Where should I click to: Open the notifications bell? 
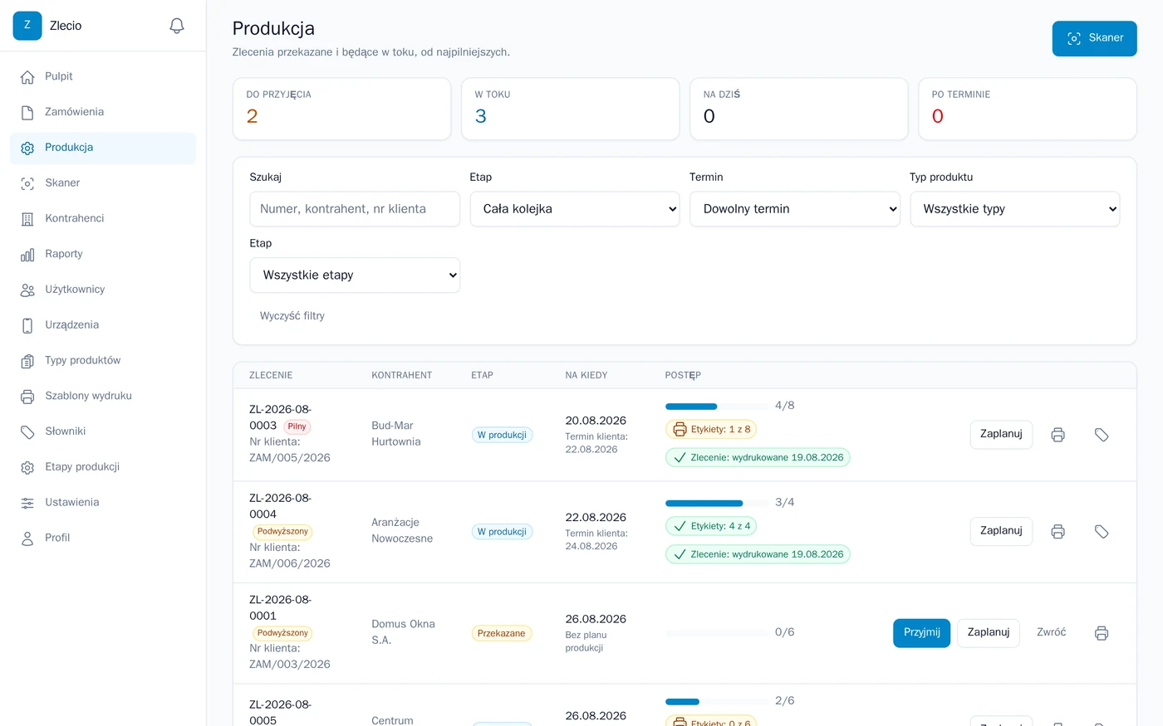tap(177, 26)
